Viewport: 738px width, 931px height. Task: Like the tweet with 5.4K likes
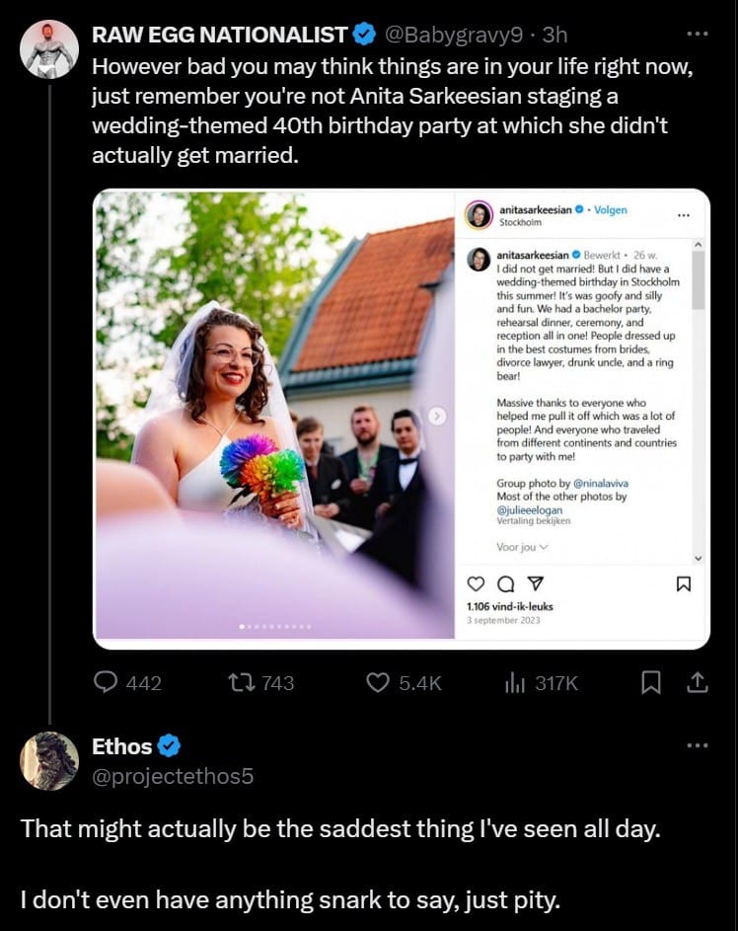[404, 683]
